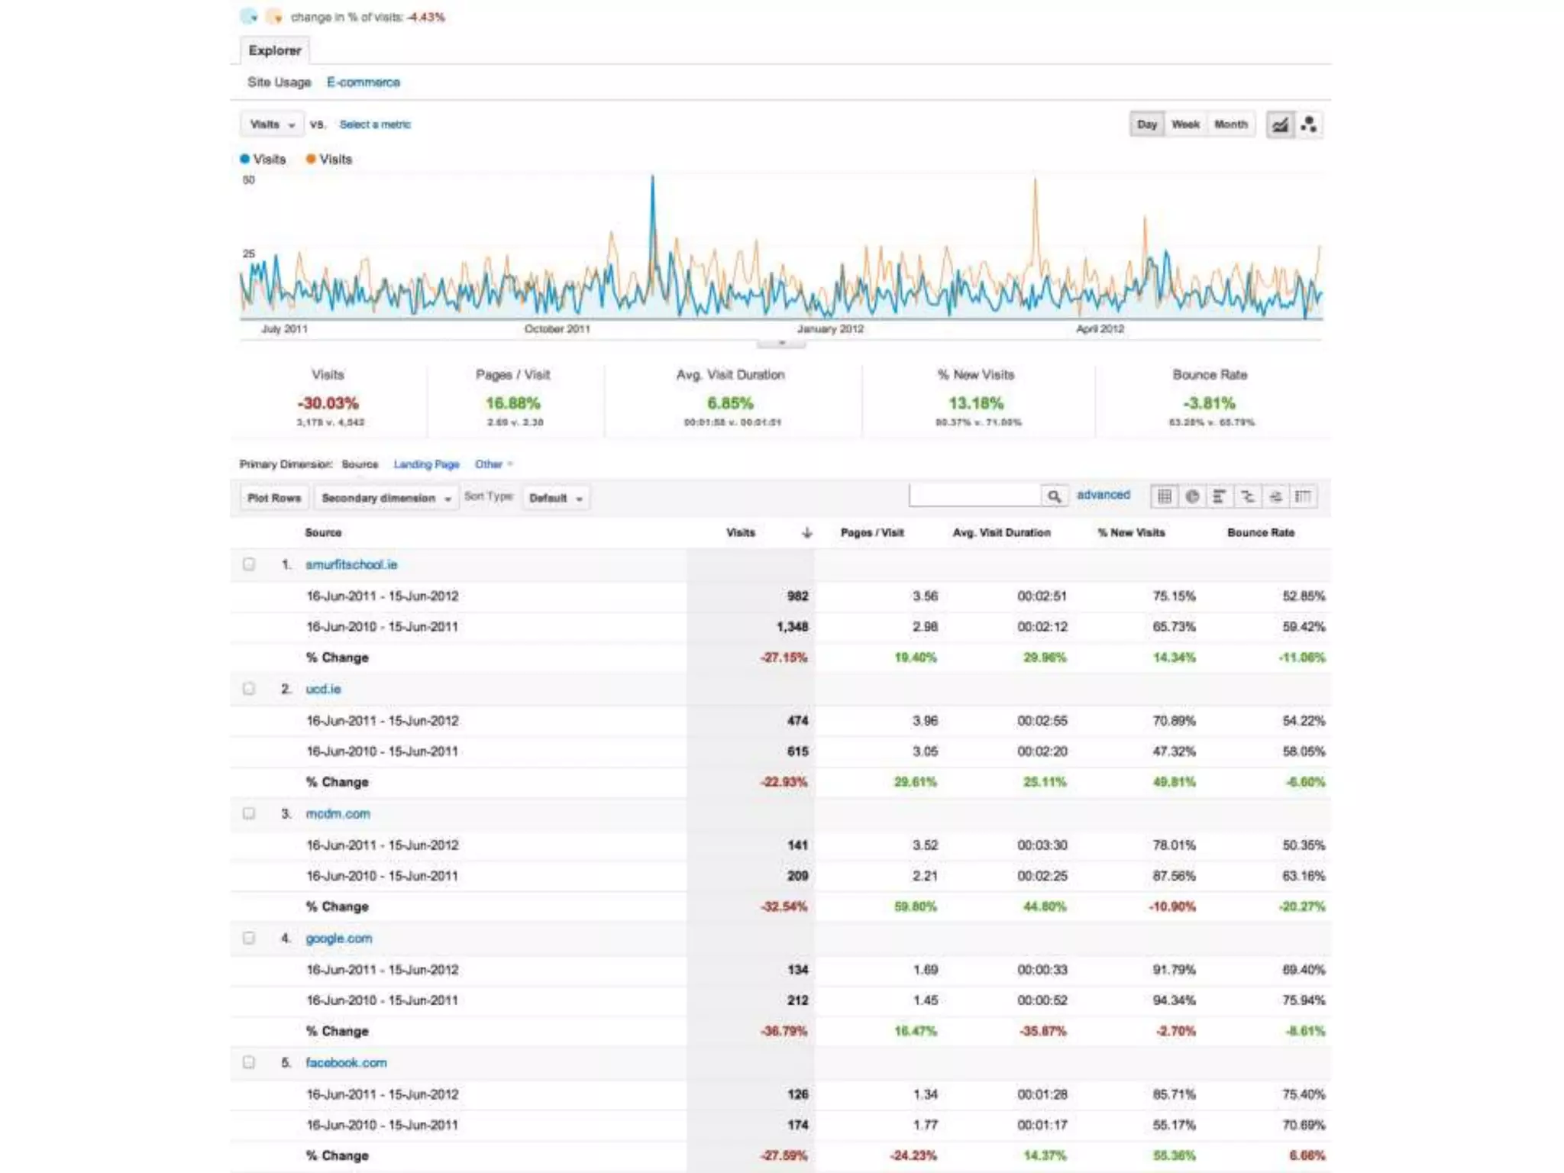Switch to the E-commerce tab

[363, 82]
